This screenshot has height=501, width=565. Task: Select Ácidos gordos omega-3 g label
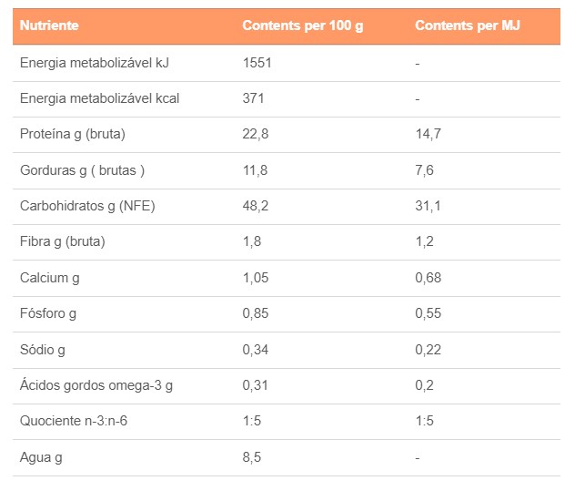[x=96, y=385]
